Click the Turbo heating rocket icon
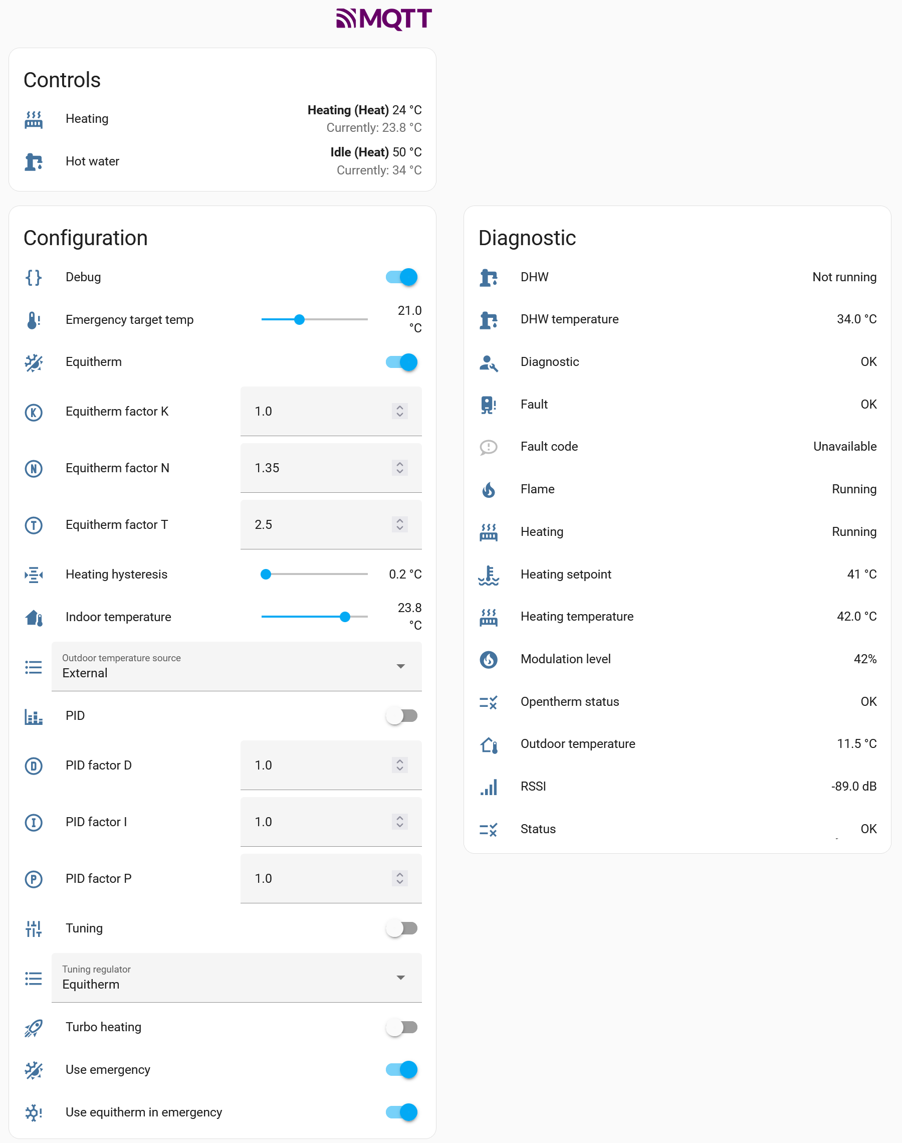 [x=33, y=1028]
